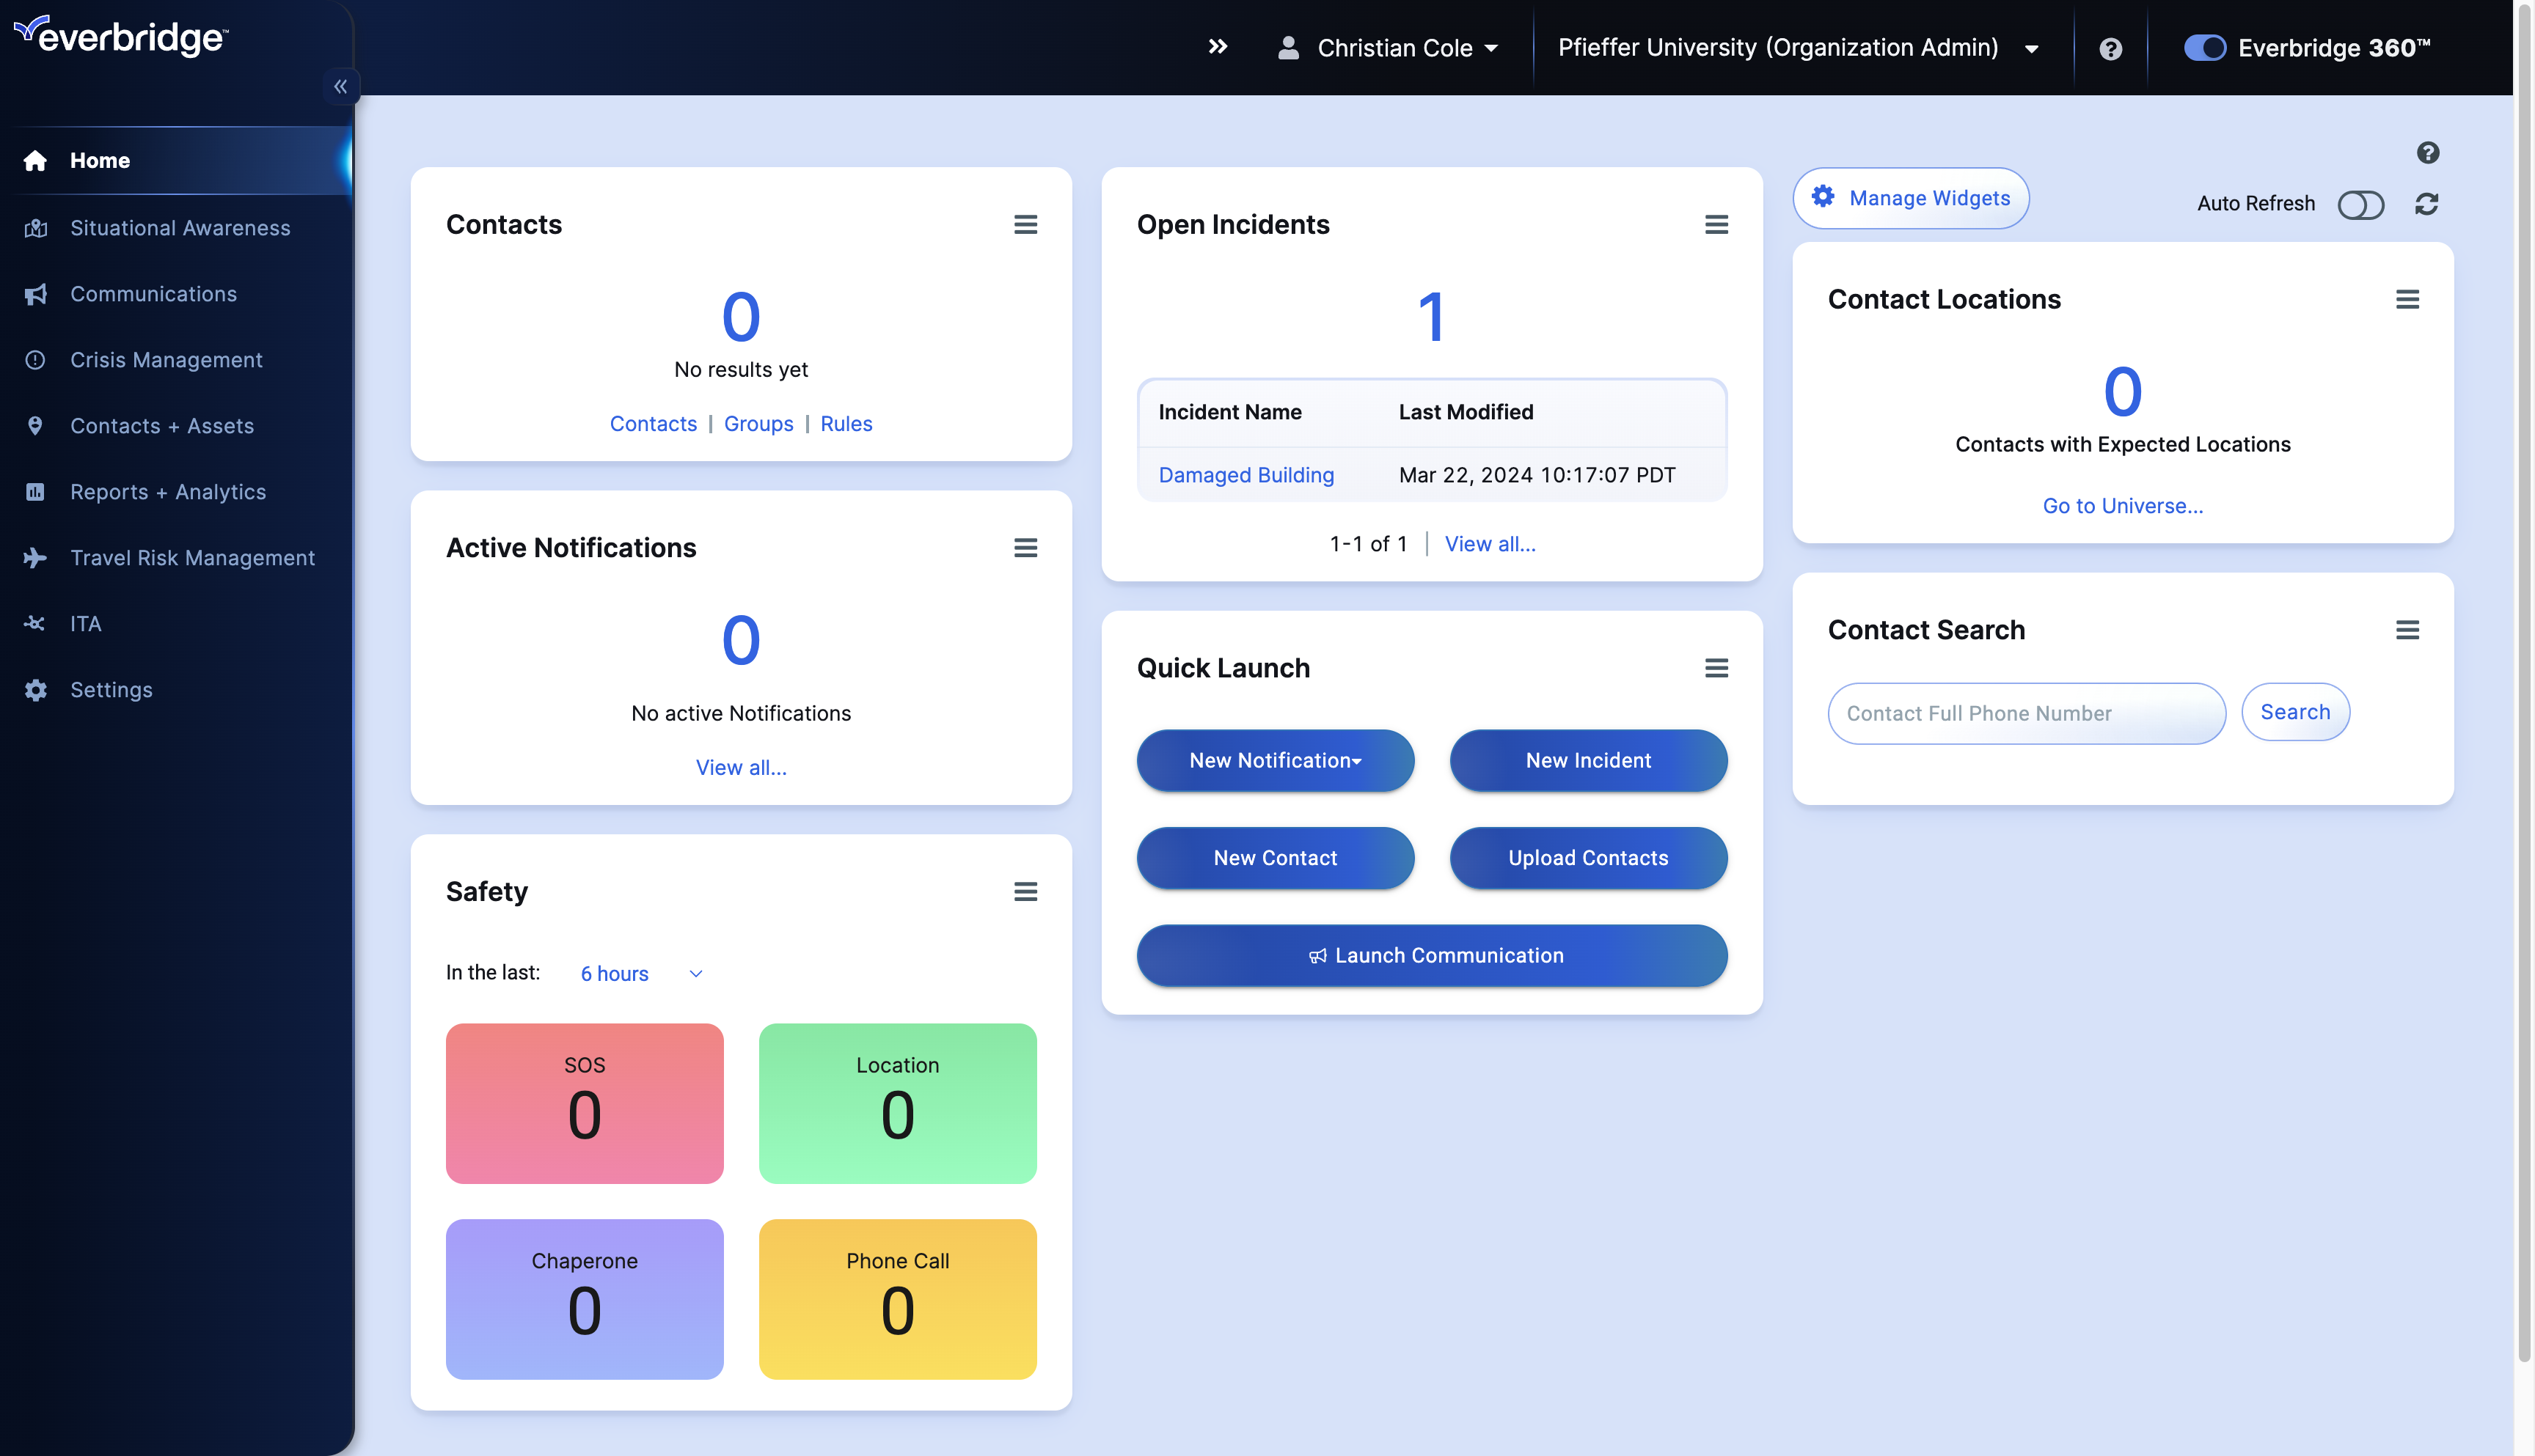Click the refresh icon next to Auto Refresh
Image resolution: width=2535 pixels, height=1456 pixels.
2427,204
